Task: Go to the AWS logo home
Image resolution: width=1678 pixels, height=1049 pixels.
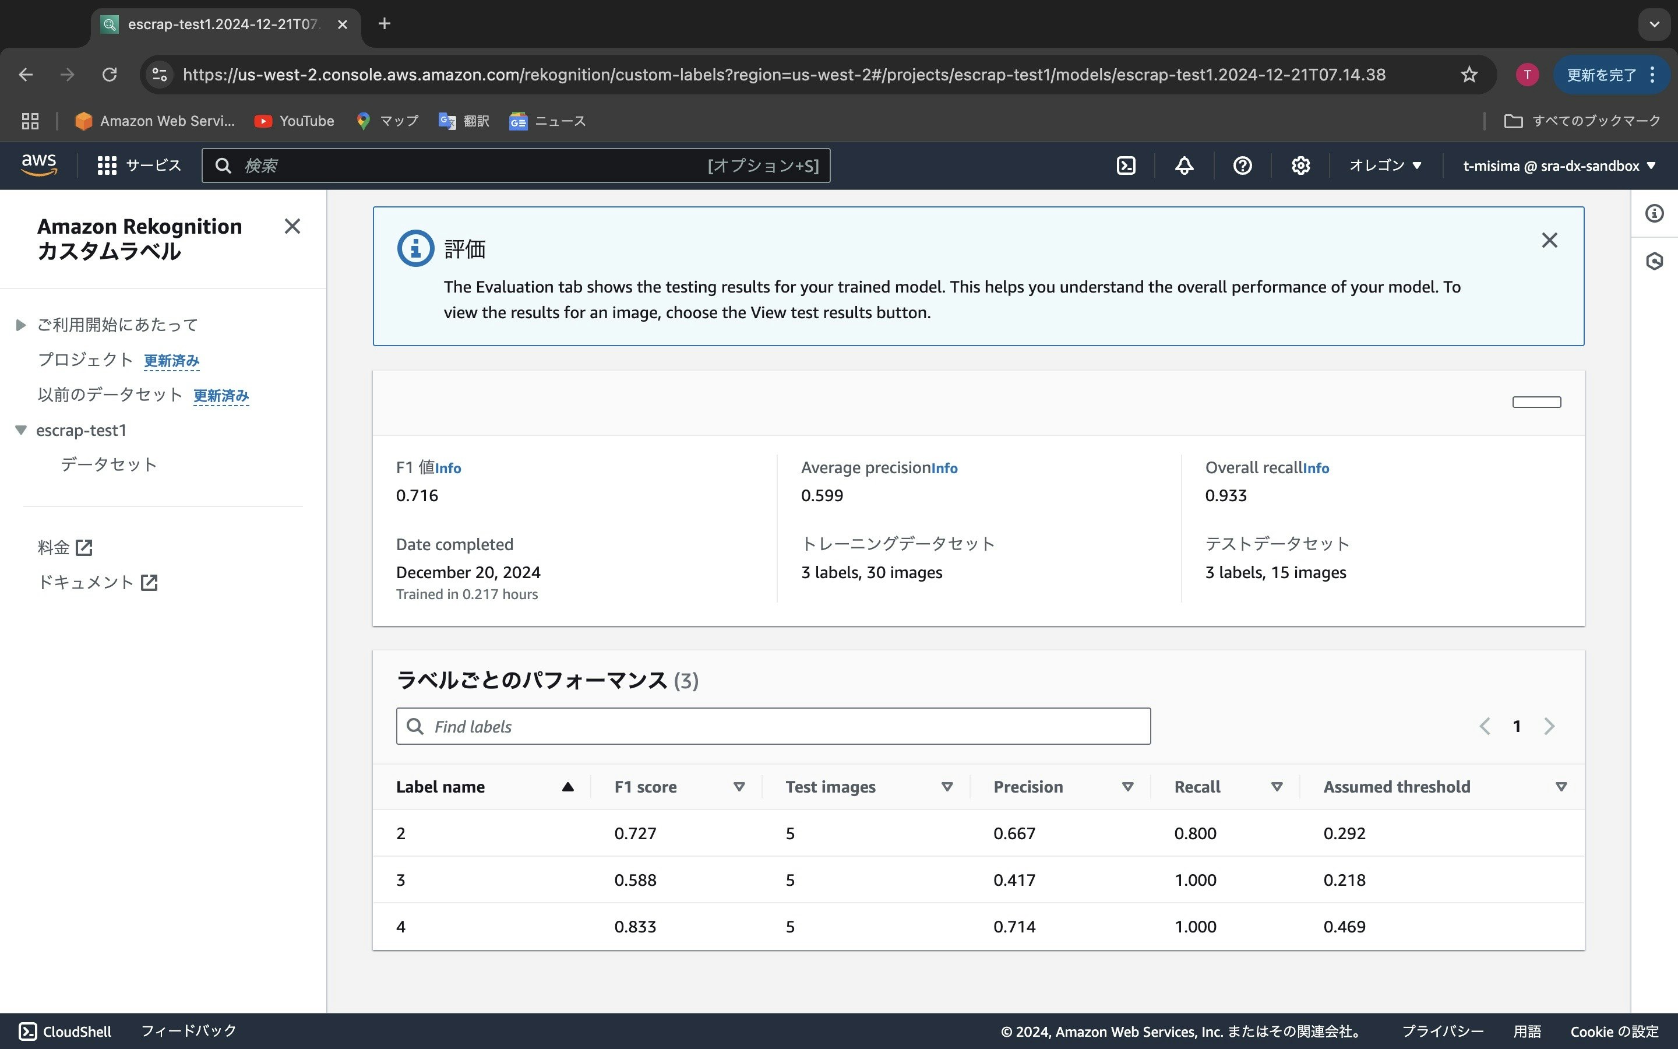Action: 39,165
